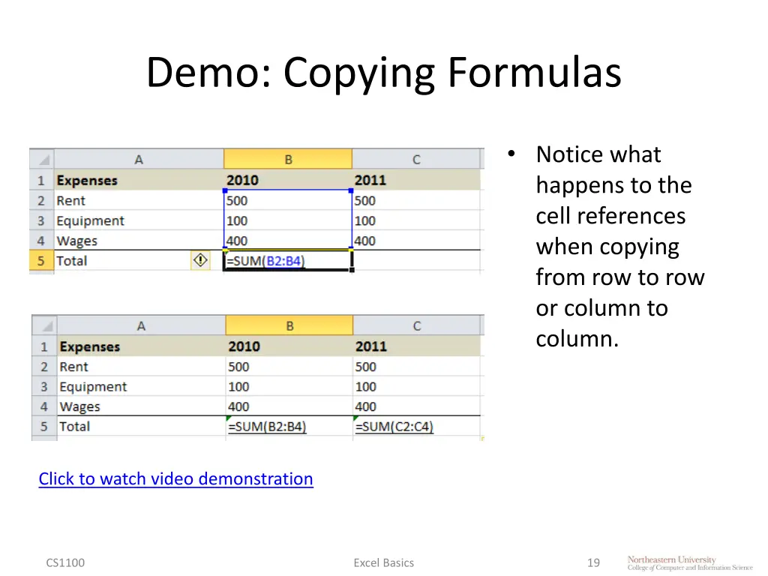
Task: Select column C header in bottom spreadsheet
Action: 417,326
